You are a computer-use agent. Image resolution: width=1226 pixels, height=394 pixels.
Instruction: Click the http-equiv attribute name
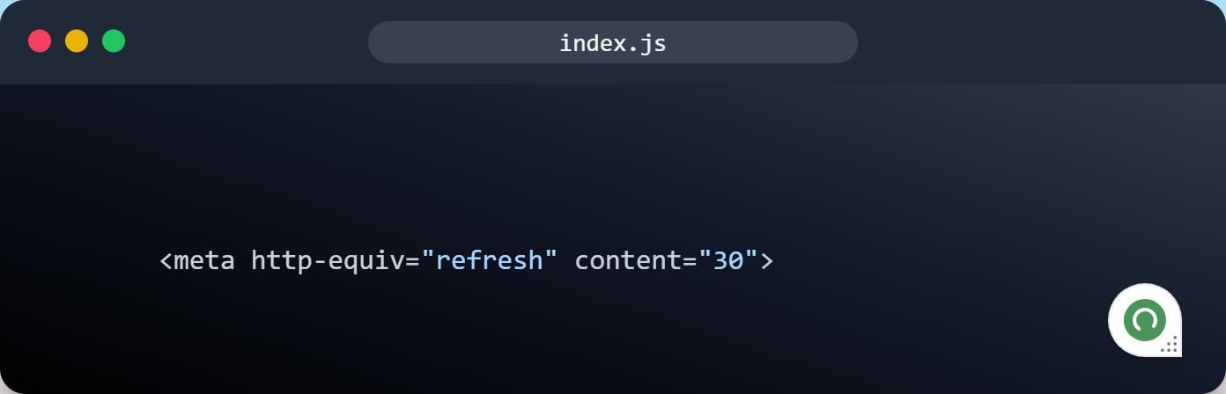point(328,261)
